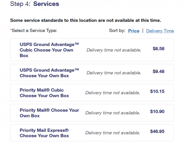This screenshot has height=146, width=183.
Task: Click the service standards not available notice
Action: point(85,20)
